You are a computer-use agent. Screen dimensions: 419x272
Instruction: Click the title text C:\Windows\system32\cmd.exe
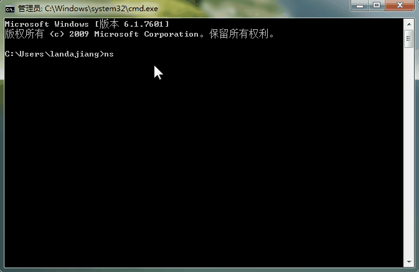(101, 9)
